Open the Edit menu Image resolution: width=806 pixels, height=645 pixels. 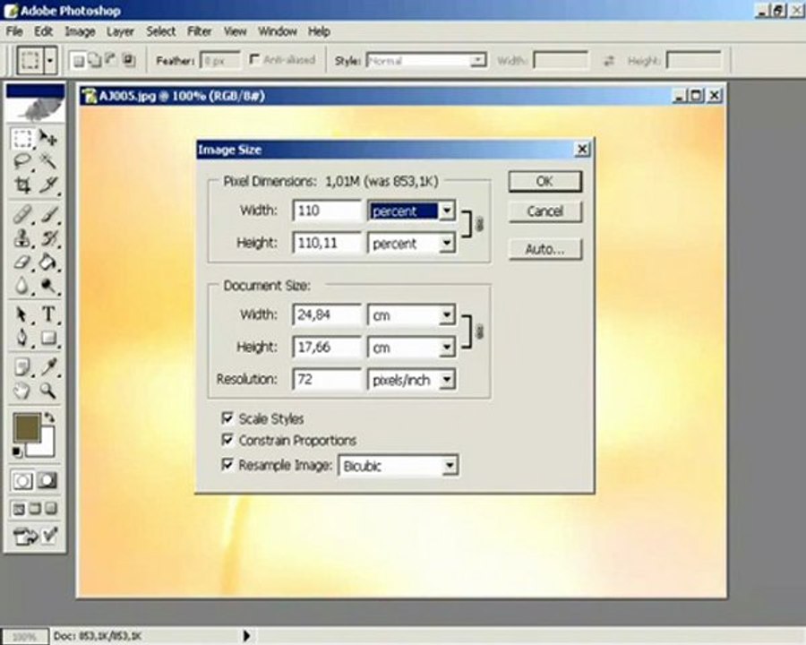pos(43,31)
